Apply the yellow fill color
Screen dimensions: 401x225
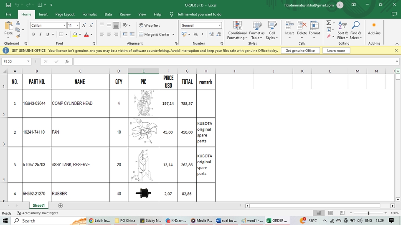point(75,34)
